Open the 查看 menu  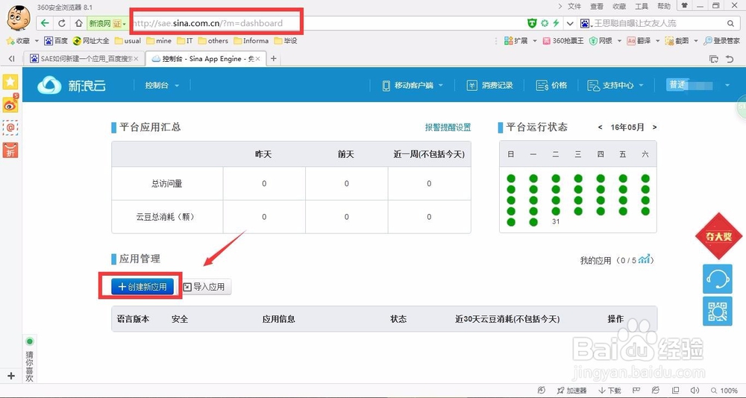(x=597, y=6)
